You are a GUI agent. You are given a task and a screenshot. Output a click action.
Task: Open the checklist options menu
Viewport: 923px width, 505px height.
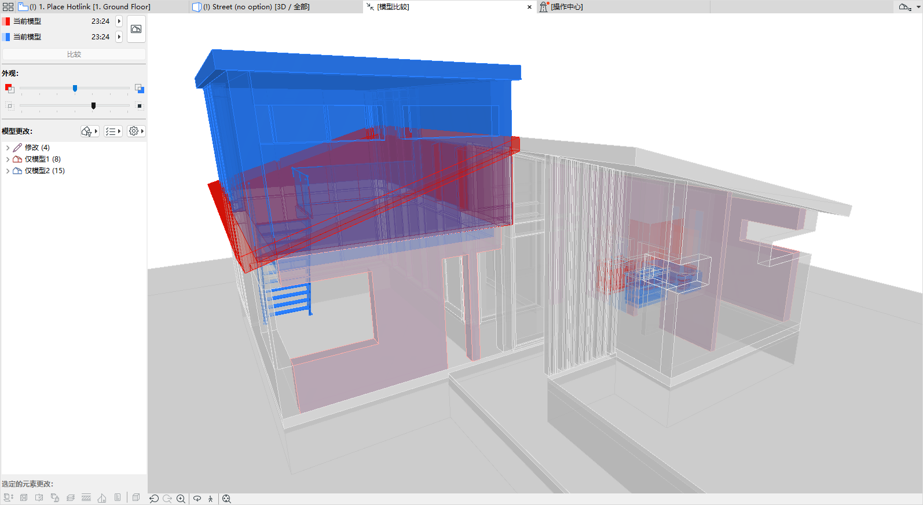pyautogui.click(x=113, y=131)
